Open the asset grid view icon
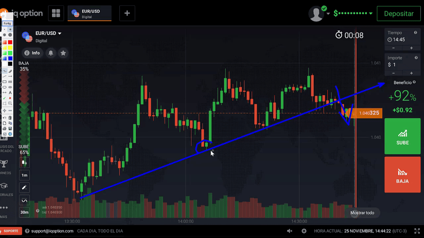Viewport: 424px width, 238px height. [x=56, y=14]
